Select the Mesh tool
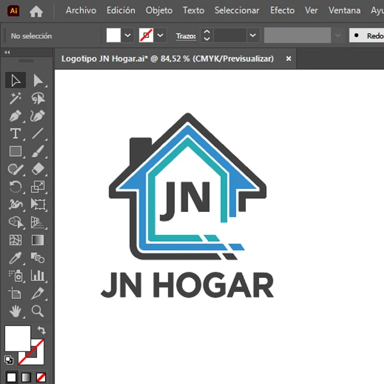This screenshot has width=384, height=384. (x=15, y=240)
